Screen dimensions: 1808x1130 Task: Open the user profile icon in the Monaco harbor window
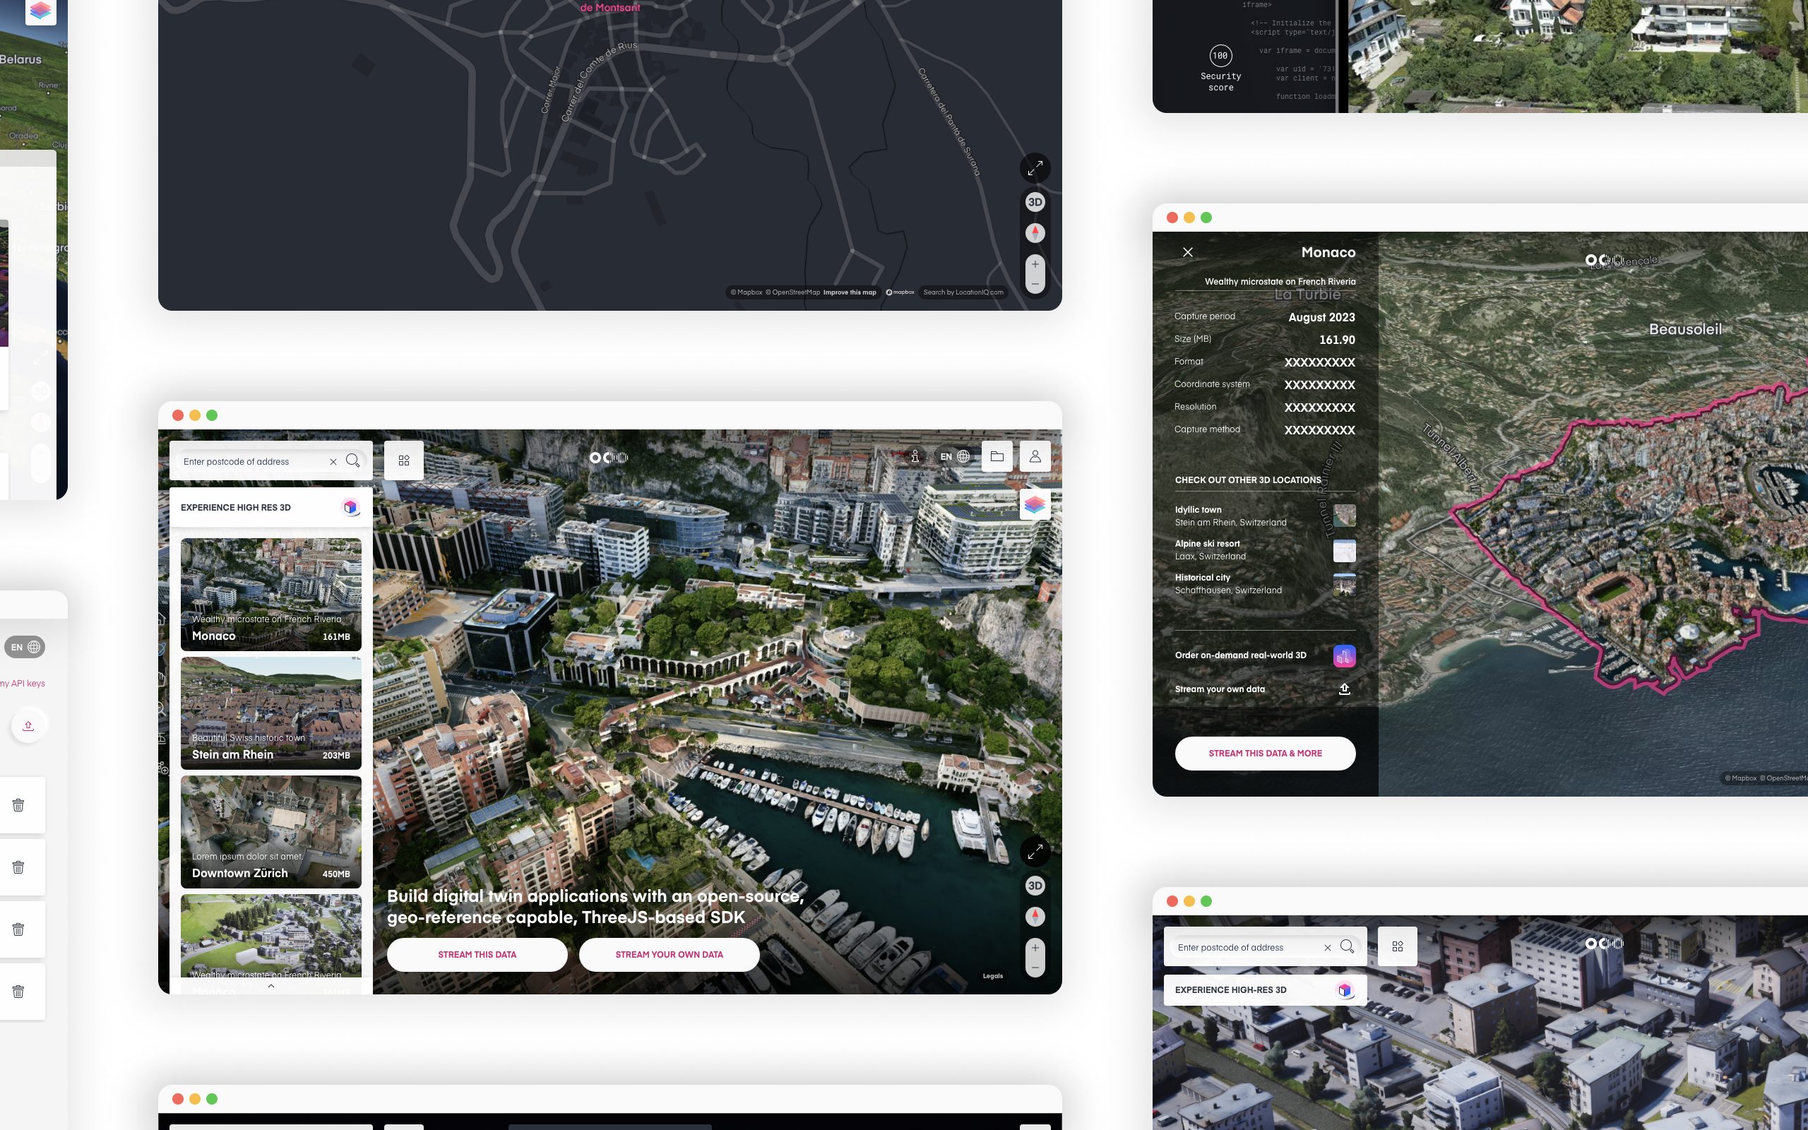[x=1035, y=456]
